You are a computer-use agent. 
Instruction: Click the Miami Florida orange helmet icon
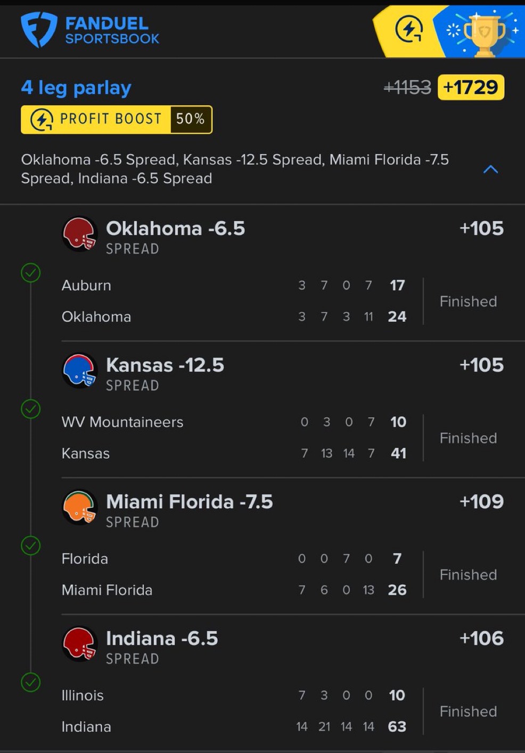pos(79,507)
